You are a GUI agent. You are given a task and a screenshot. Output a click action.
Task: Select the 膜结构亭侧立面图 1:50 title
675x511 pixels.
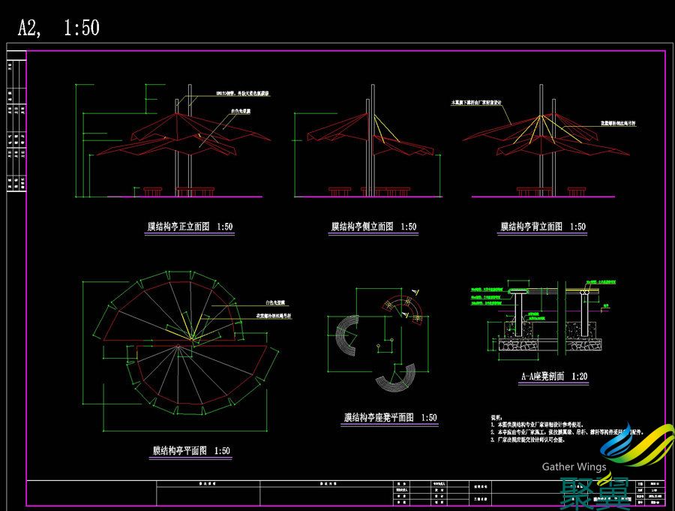pyautogui.click(x=373, y=227)
